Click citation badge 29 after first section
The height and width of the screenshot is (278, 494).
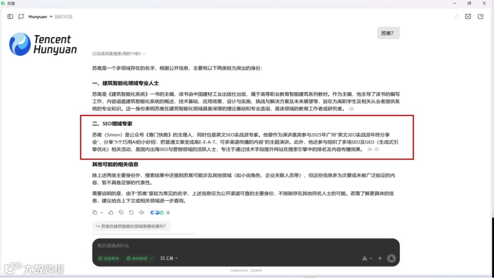[351, 109]
